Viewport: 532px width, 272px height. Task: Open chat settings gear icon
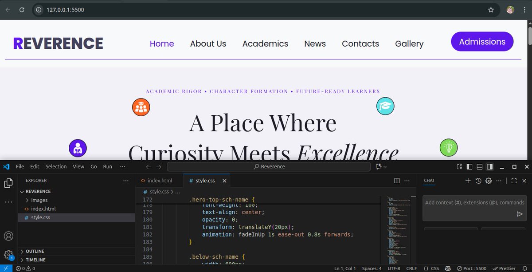[x=489, y=181]
